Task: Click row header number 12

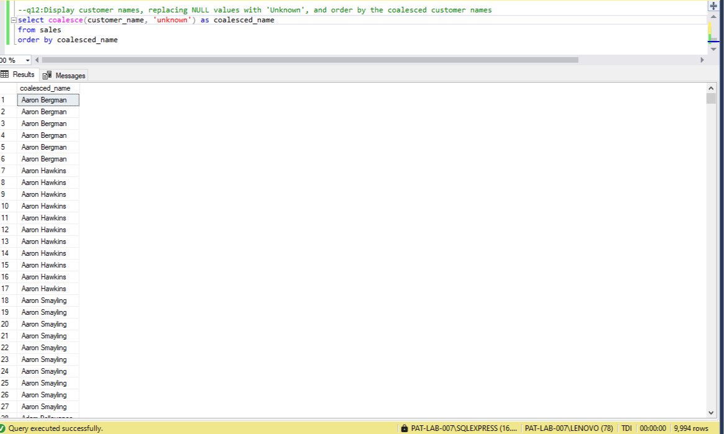Action: tap(8, 230)
